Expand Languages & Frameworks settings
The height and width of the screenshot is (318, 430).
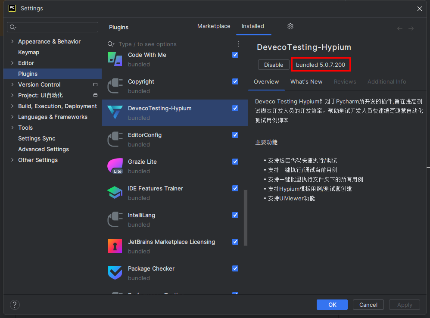point(12,117)
